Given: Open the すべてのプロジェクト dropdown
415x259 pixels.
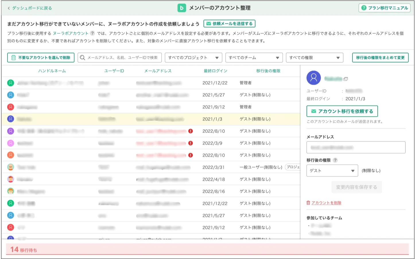Looking at the screenshot, I should click(193, 57).
